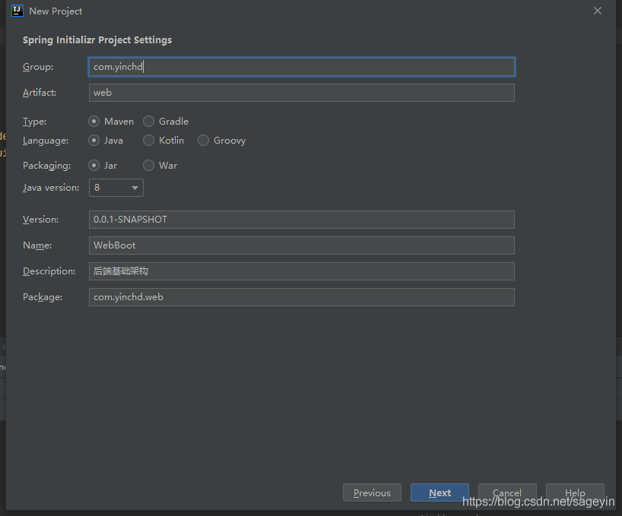Click the Java version label
Screen dimensions: 622x516
[x=51, y=188]
